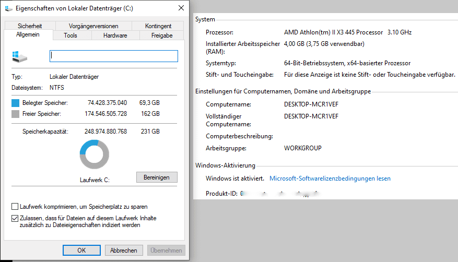Click the 231 GB capacity size

click(150, 132)
